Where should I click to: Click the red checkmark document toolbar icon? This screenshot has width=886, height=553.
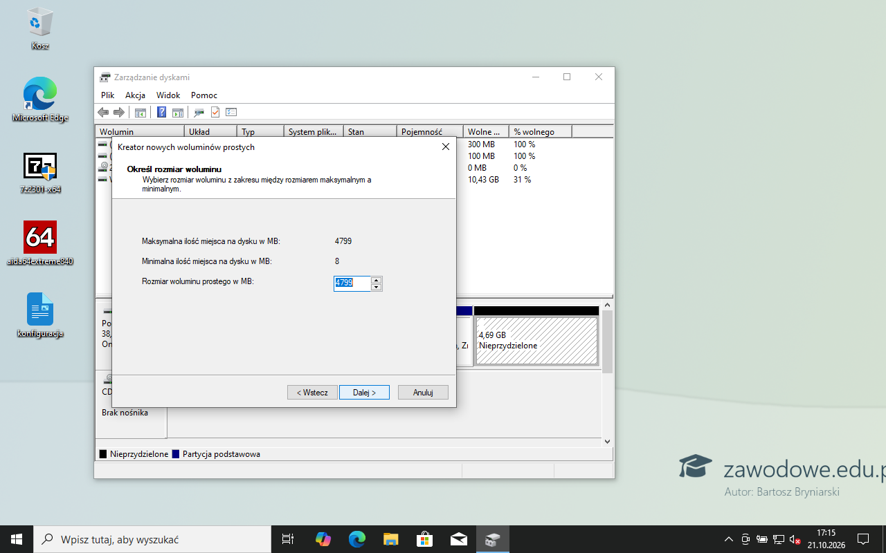click(x=215, y=112)
